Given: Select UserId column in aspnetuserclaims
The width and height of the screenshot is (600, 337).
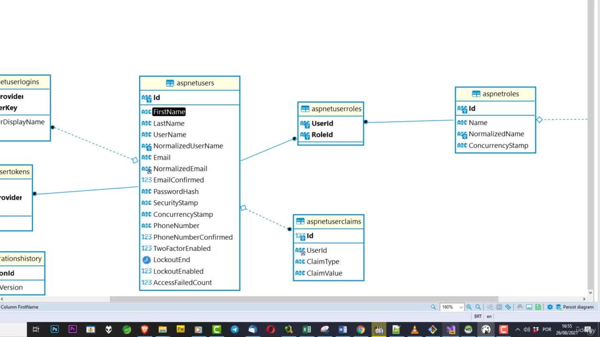Looking at the screenshot, I should coord(317,250).
